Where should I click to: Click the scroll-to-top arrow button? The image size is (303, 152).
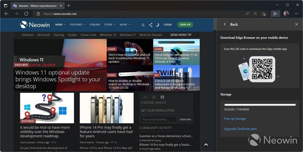pyautogui.click(x=206, y=145)
